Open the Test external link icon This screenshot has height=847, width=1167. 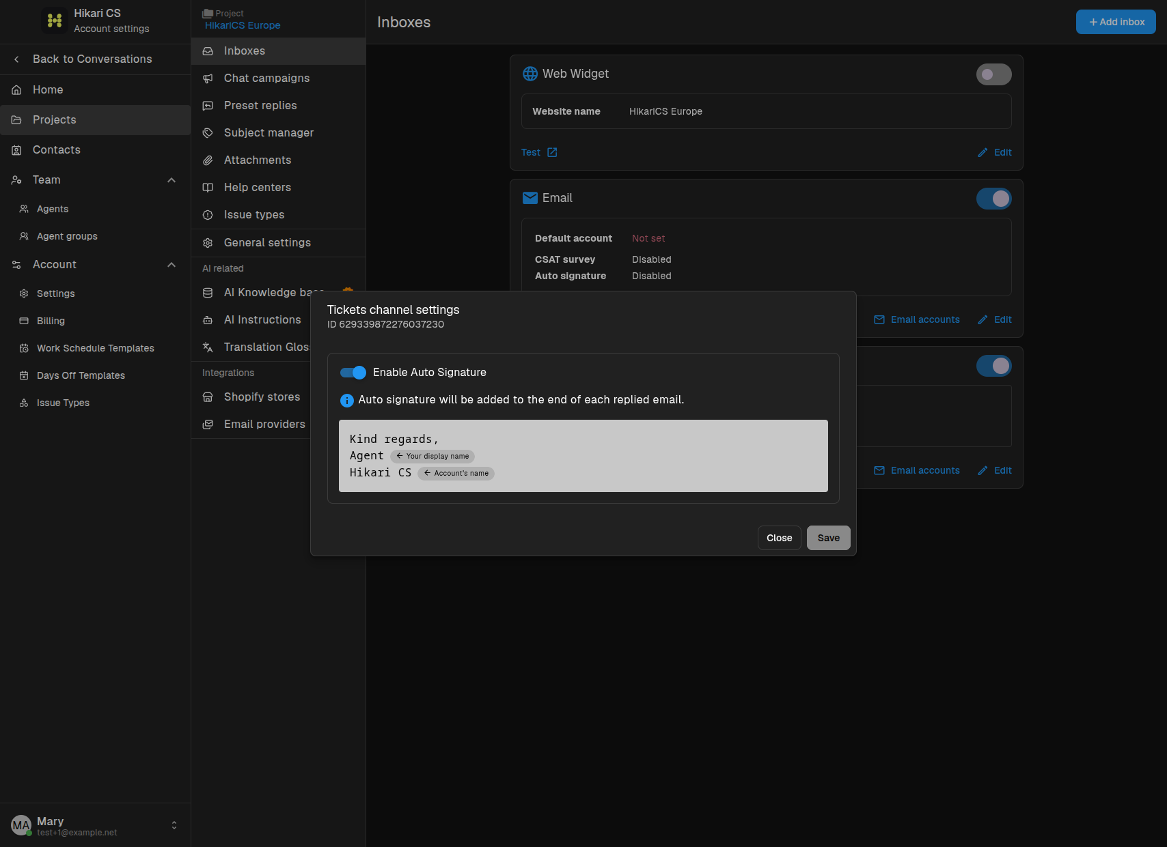[552, 152]
